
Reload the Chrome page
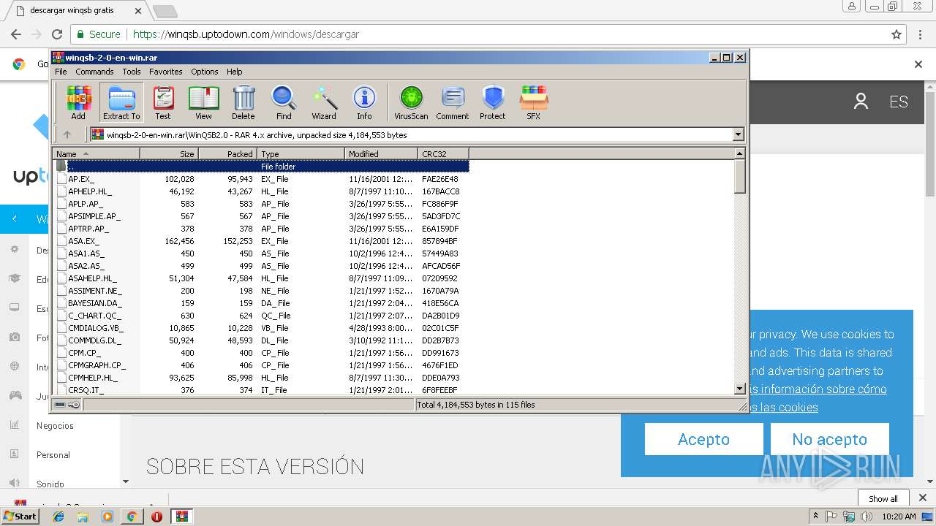(57, 34)
